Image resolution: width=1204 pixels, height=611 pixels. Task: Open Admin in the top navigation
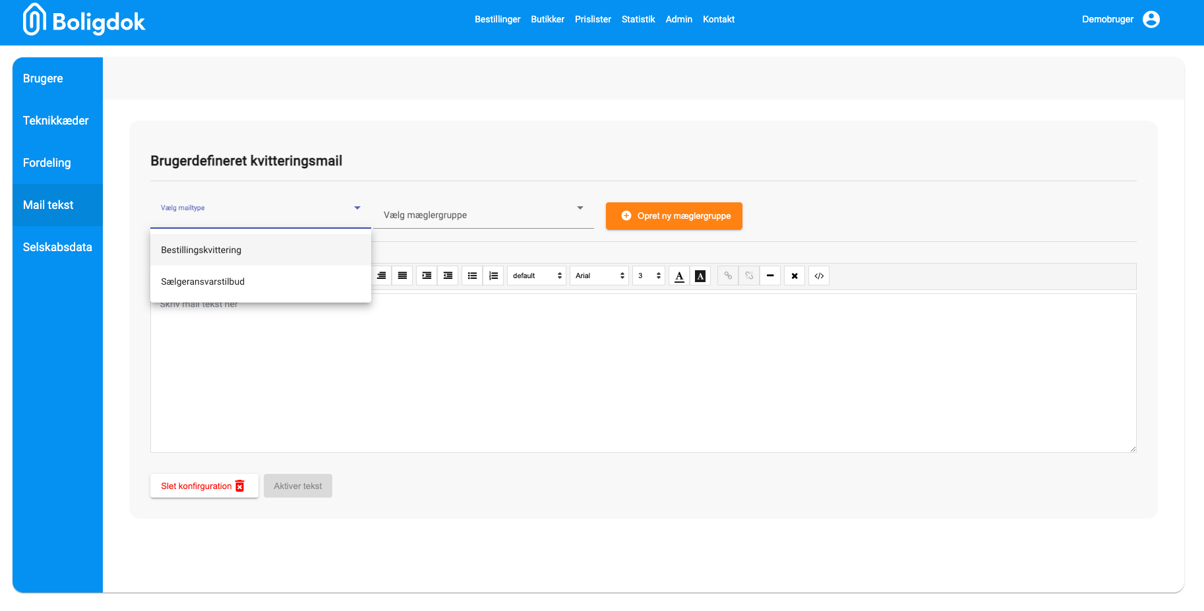pos(678,19)
